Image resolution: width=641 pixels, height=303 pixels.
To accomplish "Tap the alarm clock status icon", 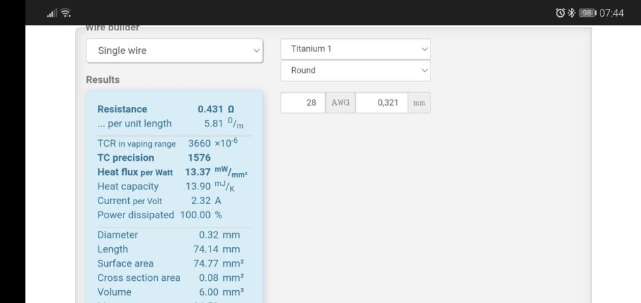I will coord(560,13).
